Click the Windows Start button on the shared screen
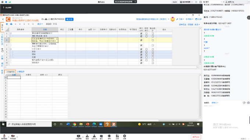The image size is (250, 140). [3, 124]
